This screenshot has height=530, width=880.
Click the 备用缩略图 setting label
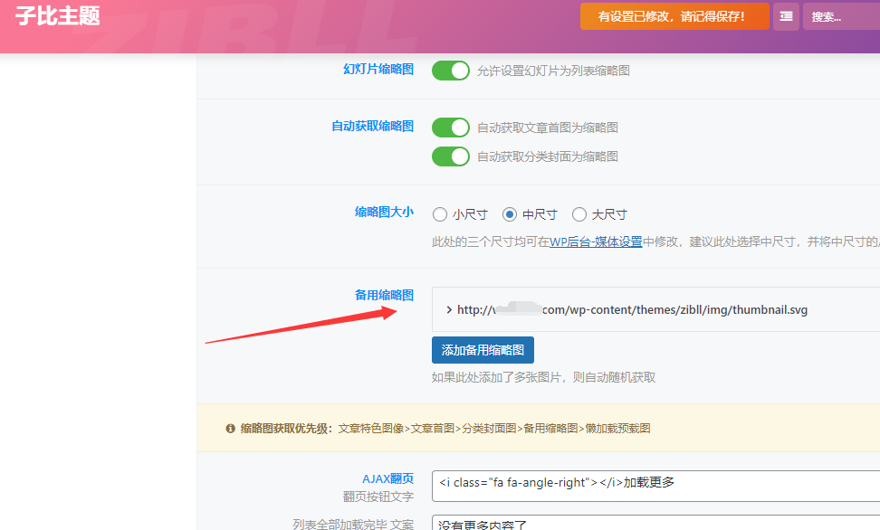pyautogui.click(x=384, y=295)
